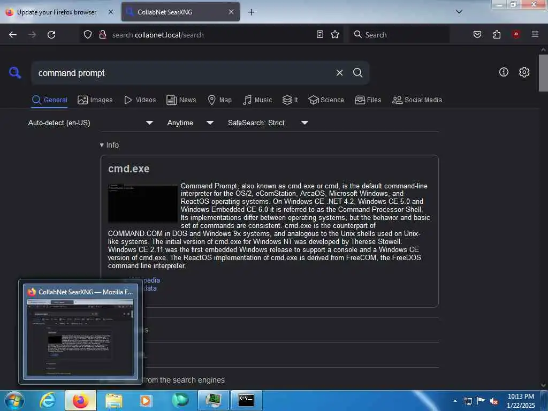Image resolution: width=548 pixels, height=411 pixels.
Task: Select the Music search category
Action: pos(257,100)
